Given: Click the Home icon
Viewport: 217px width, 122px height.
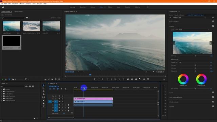Looking at the screenshot, I should [3, 7].
